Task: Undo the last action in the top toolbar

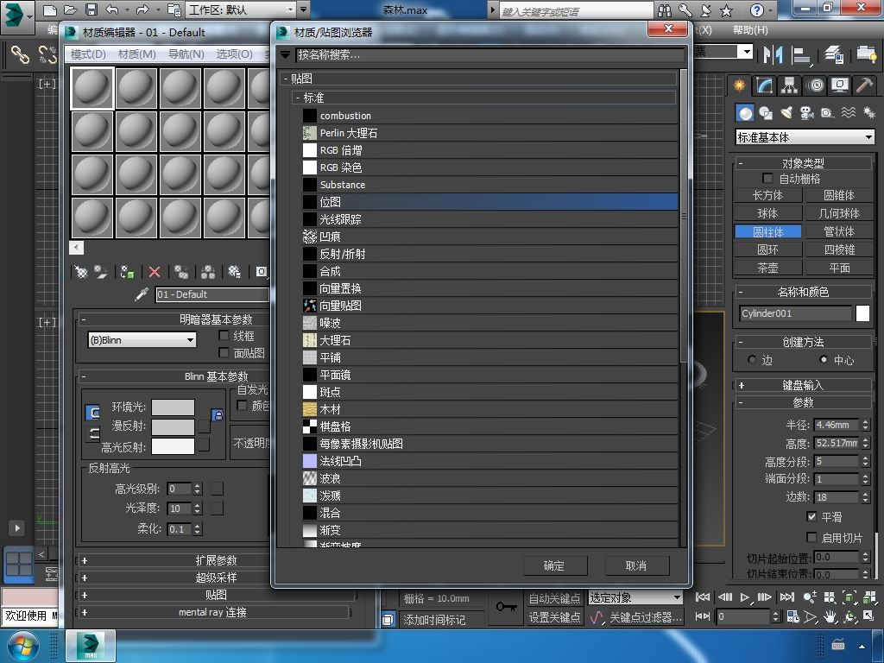Action: pos(111,9)
